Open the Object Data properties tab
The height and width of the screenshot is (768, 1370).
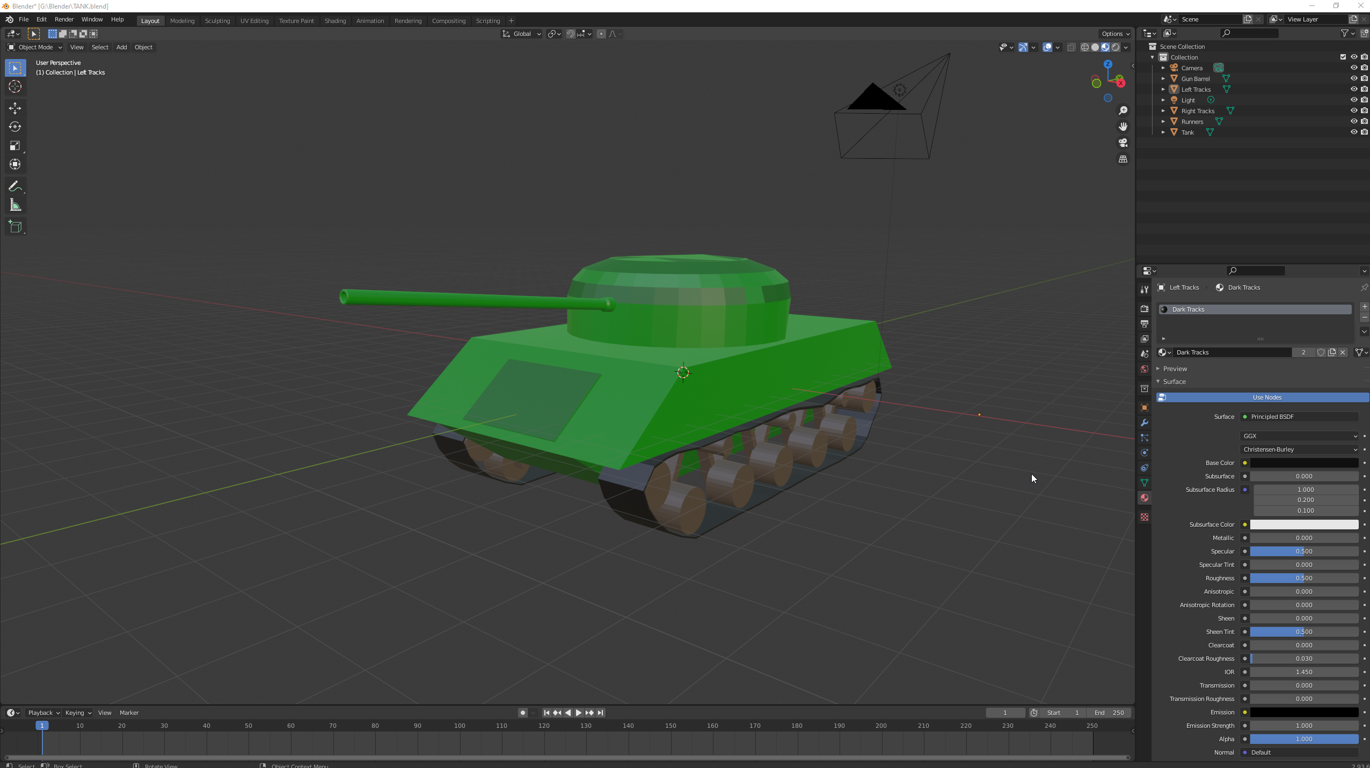click(x=1145, y=483)
